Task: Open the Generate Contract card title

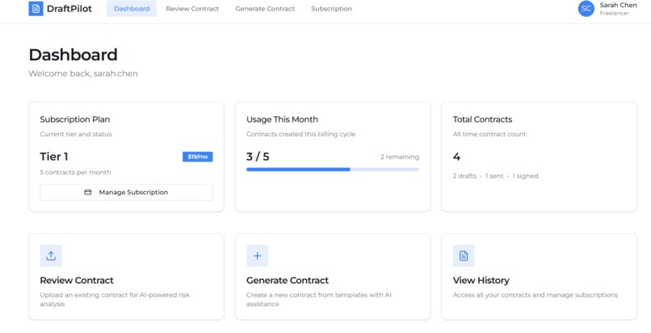Action: point(288,281)
